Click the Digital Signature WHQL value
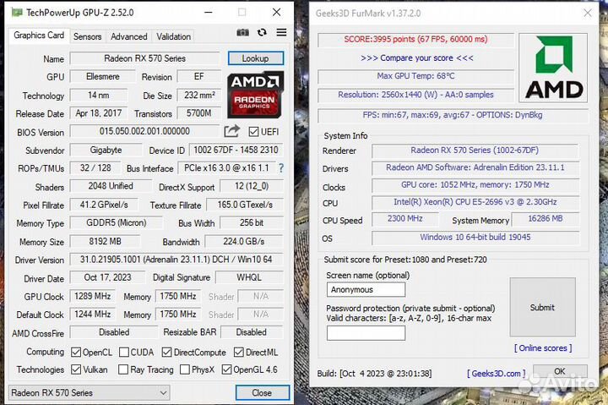608x405 pixels. [x=249, y=277]
